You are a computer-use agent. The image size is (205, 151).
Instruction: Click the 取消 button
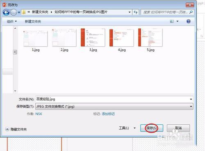coord(178,128)
